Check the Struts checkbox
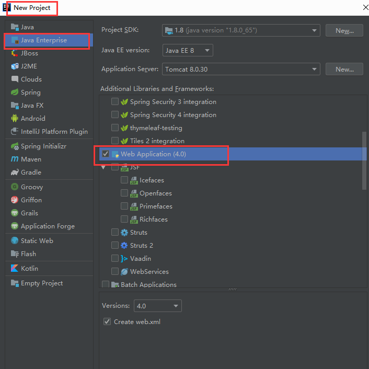 pos(115,232)
